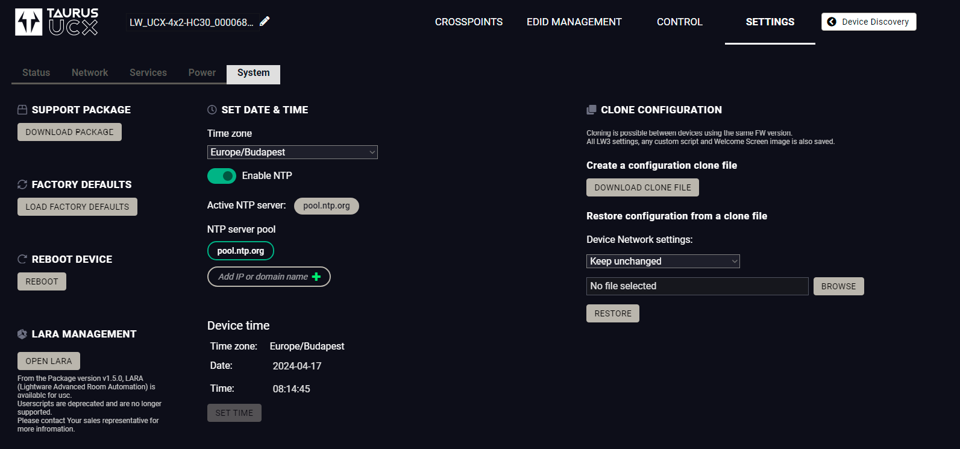Select the SETTINGS menu item

770,22
